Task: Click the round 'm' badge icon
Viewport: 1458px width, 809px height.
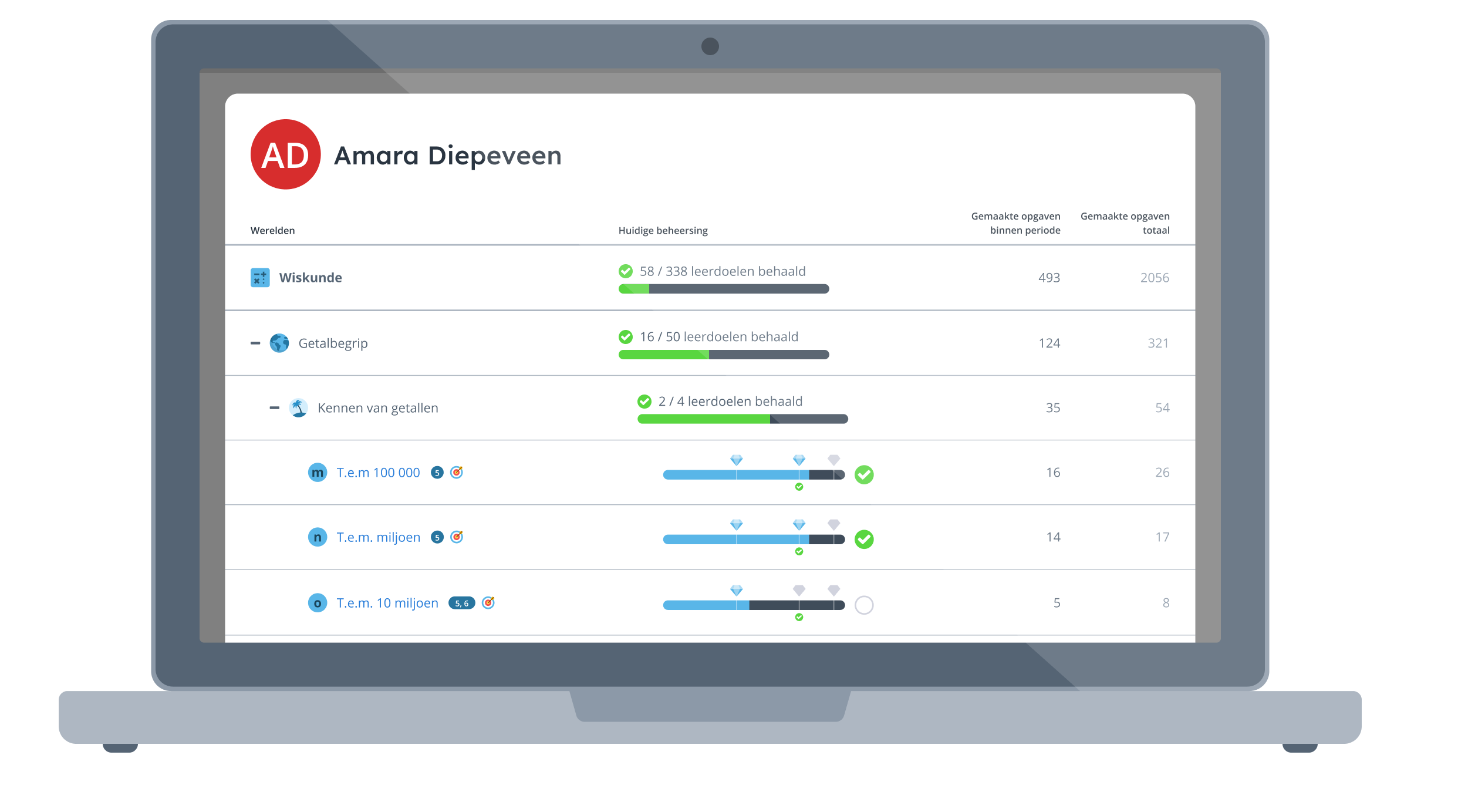Action: [x=318, y=473]
